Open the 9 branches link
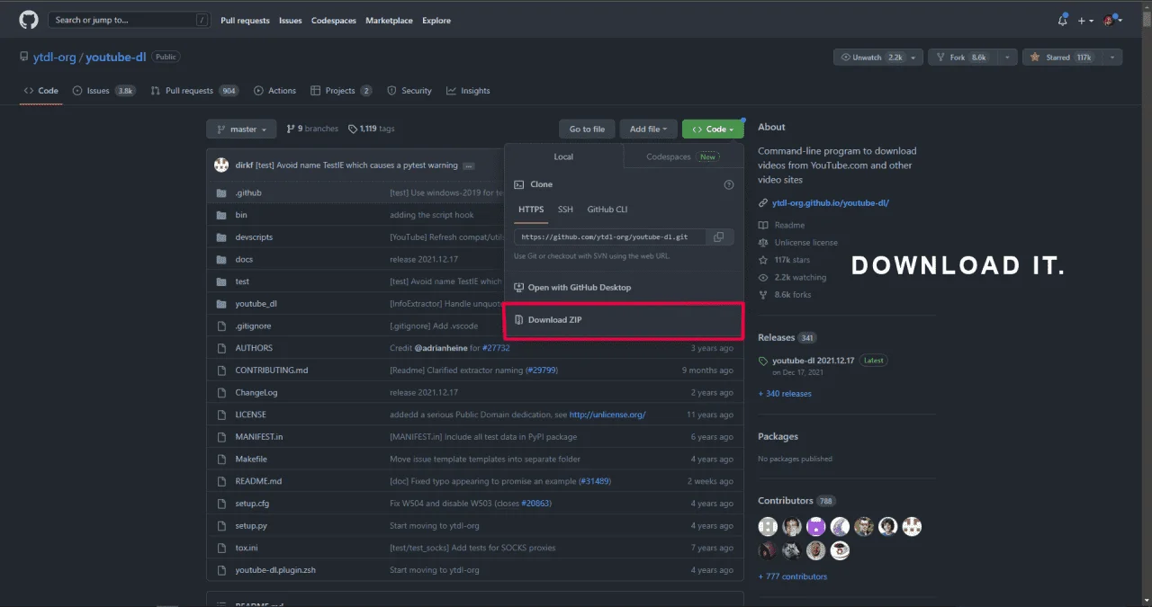This screenshot has width=1152, height=607. pos(312,129)
